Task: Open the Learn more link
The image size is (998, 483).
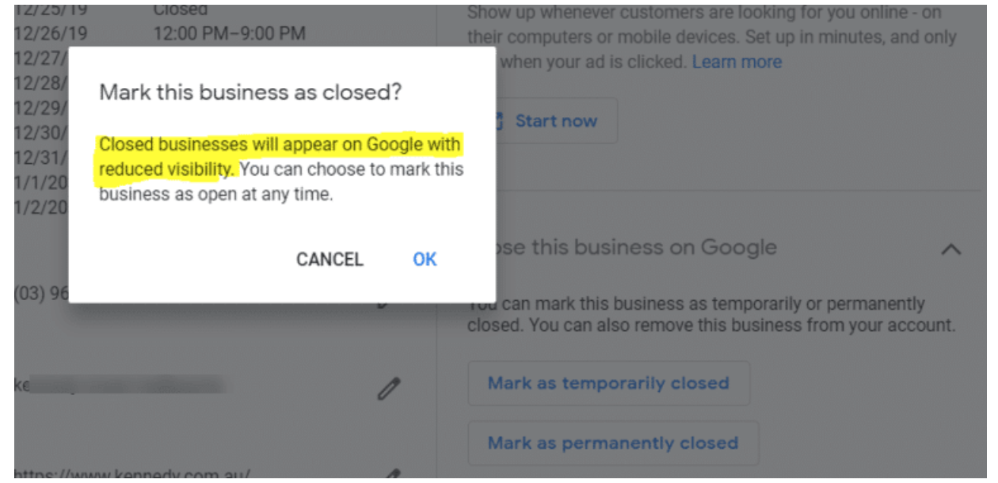Action: (x=737, y=62)
